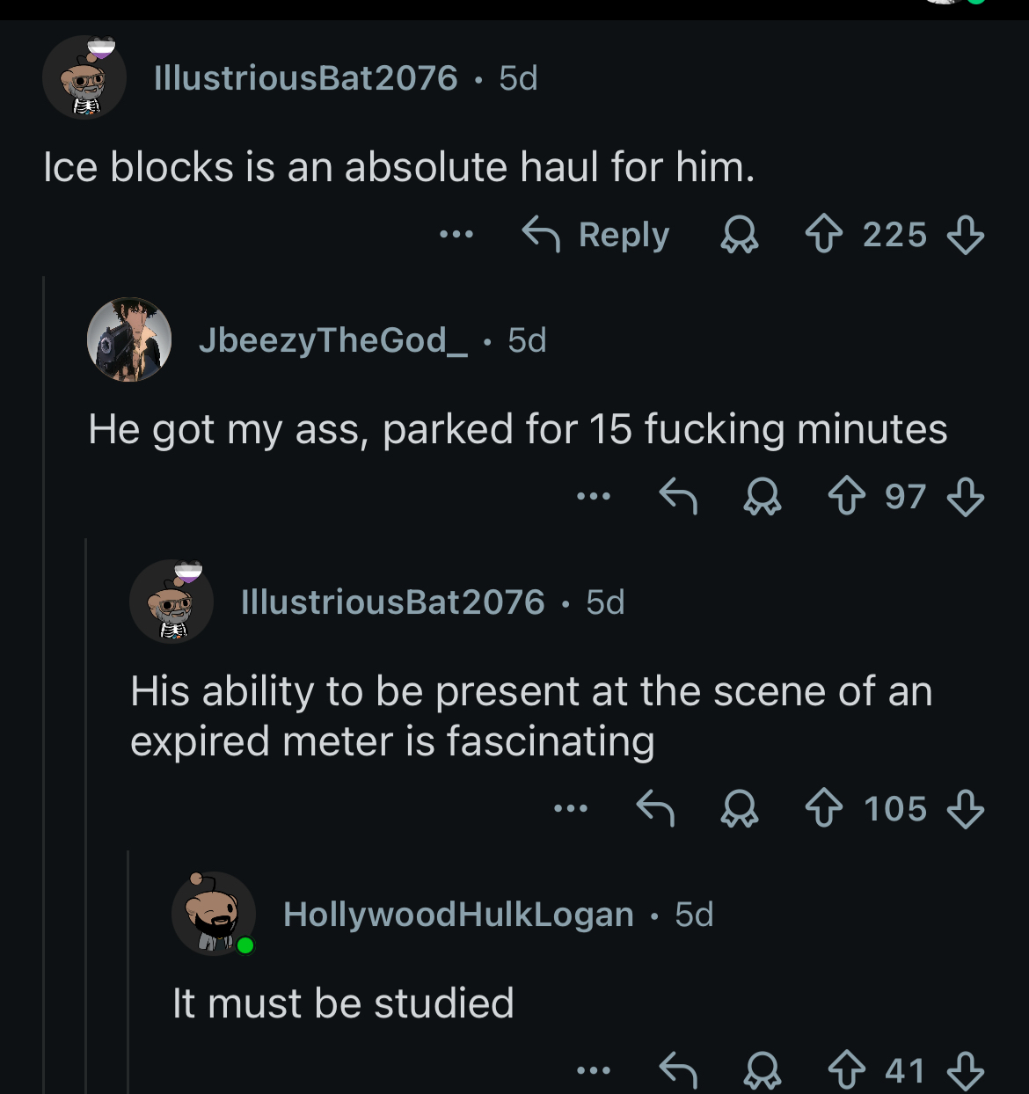Open overflow menu on "expired meter" comment
Image resolution: width=1029 pixels, height=1094 pixels.
pos(571,808)
